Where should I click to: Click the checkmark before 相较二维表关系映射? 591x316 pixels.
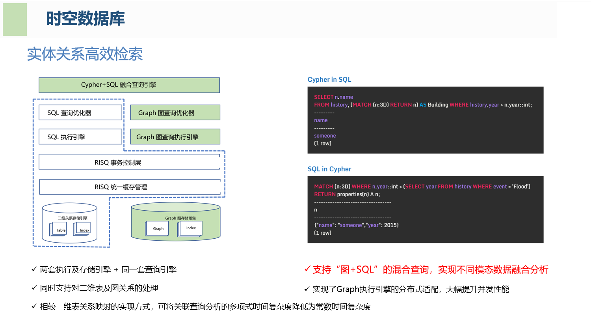click(34, 307)
